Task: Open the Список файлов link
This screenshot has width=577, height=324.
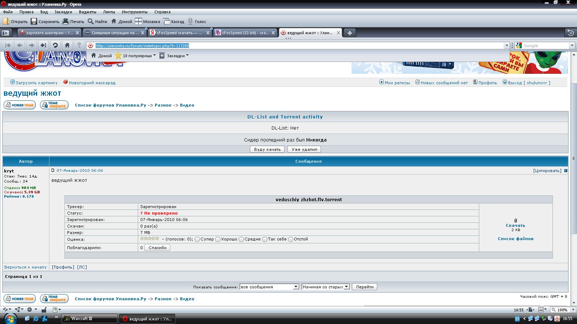Action: [516, 239]
